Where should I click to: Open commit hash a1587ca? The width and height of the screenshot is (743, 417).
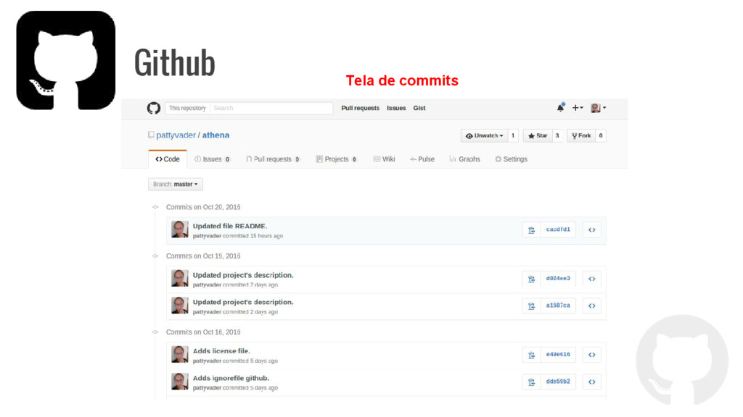click(558, 306)
